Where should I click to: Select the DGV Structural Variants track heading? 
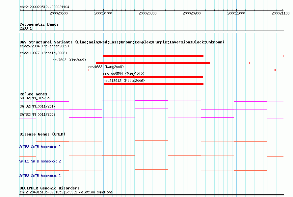pos(122,42)
